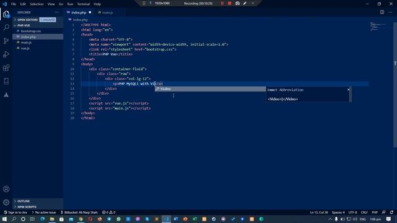Open Task View on the taskbar

pyautogui.click(x=32, y=219)
